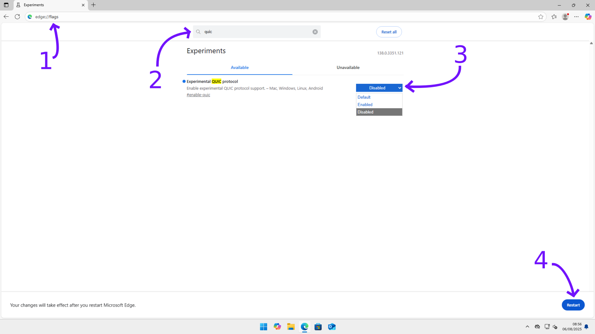Click the muted volume tray icon
The height and width of the screenshot is (334, 595).
point(555,327)
